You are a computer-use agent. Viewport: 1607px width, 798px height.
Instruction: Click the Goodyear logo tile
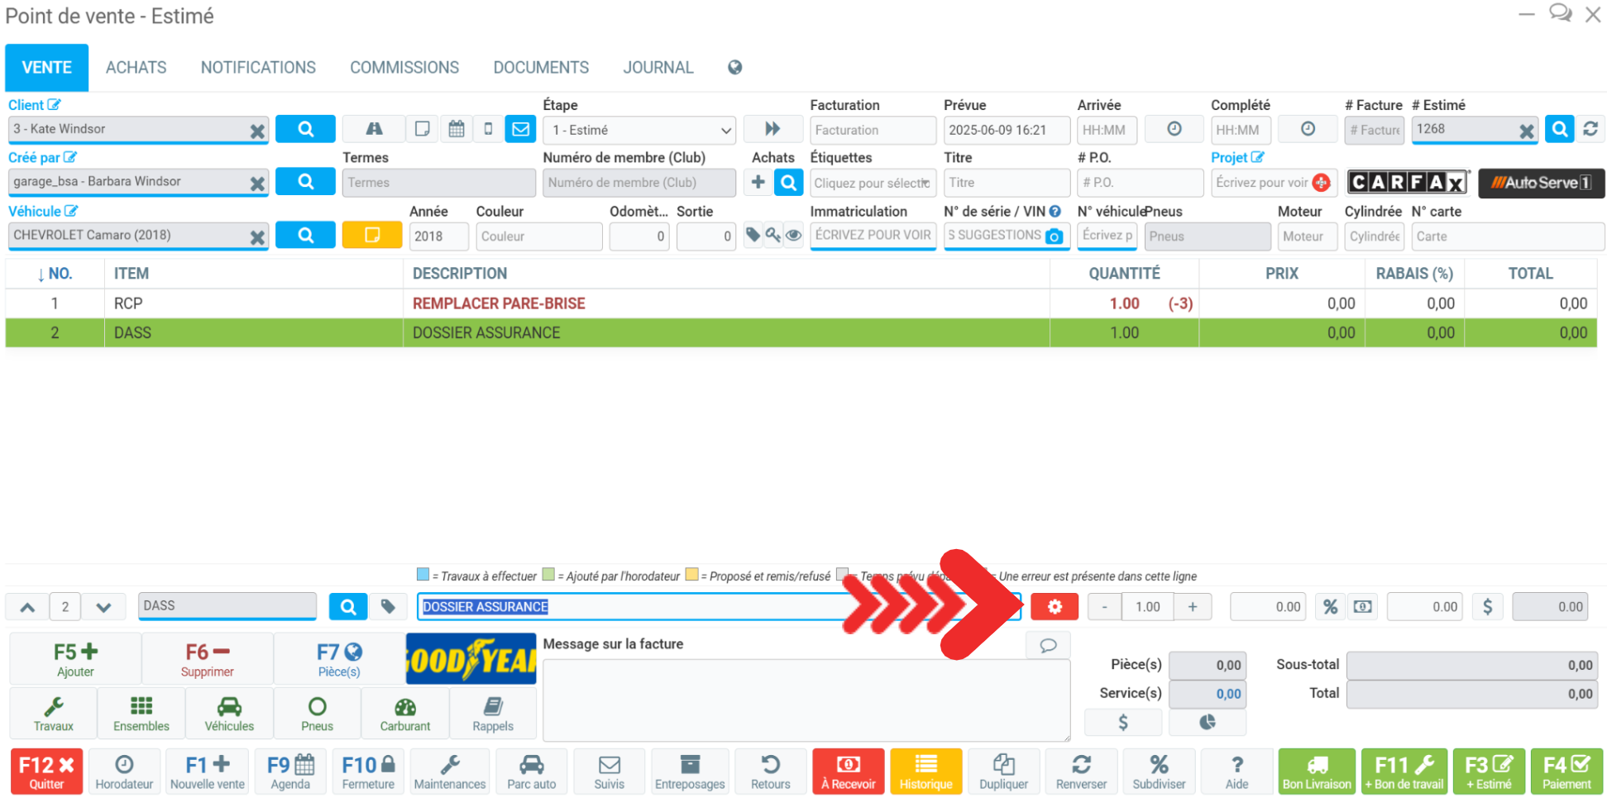471,659
